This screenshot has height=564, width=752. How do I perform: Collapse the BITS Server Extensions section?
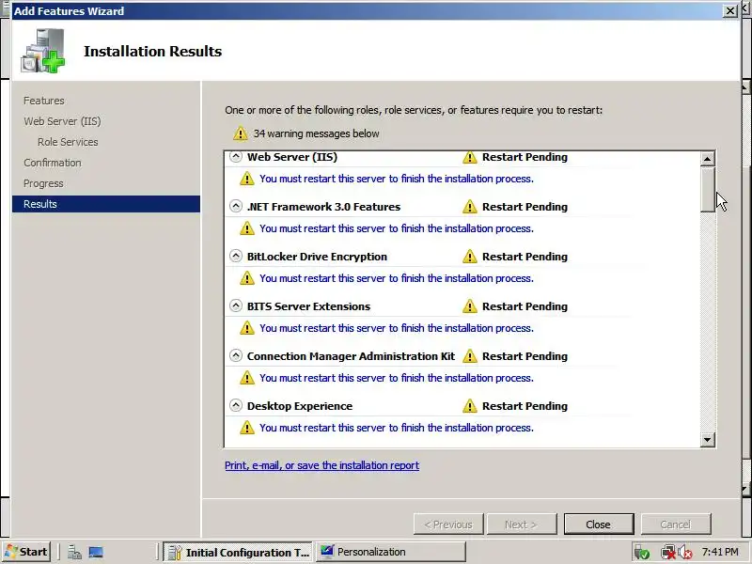click(236, 306)
